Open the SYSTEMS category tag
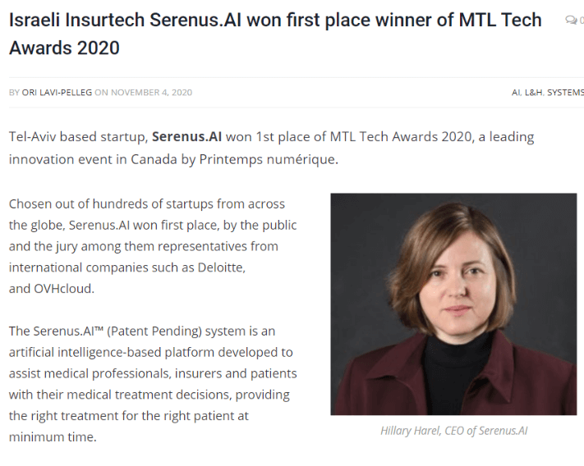 pos(565,93)
